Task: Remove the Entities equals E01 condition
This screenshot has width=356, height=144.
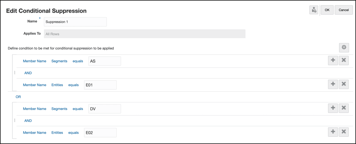Action: click(x=343, y=84)
